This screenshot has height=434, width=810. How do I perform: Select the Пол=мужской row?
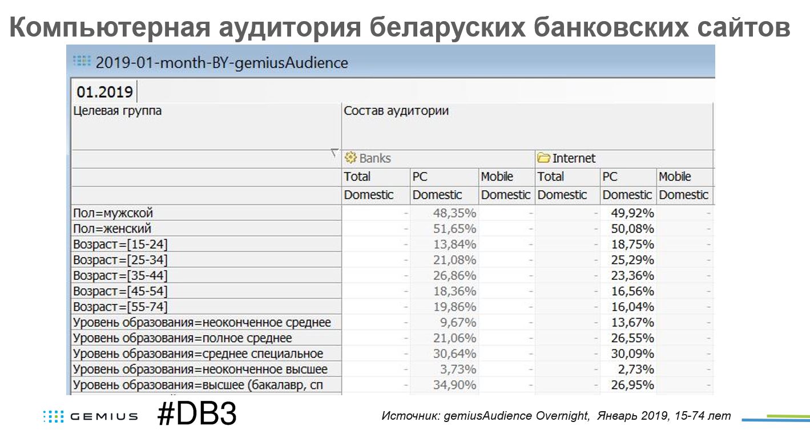tap(113, 213)
